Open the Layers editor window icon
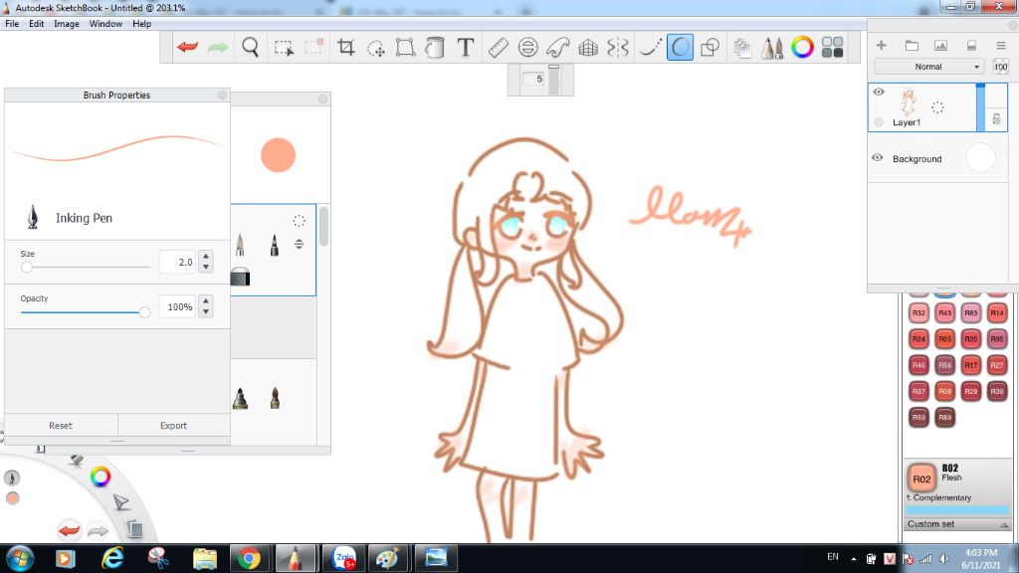The width and height of the screenshot is (1019, 573). [x=742, y=48]
